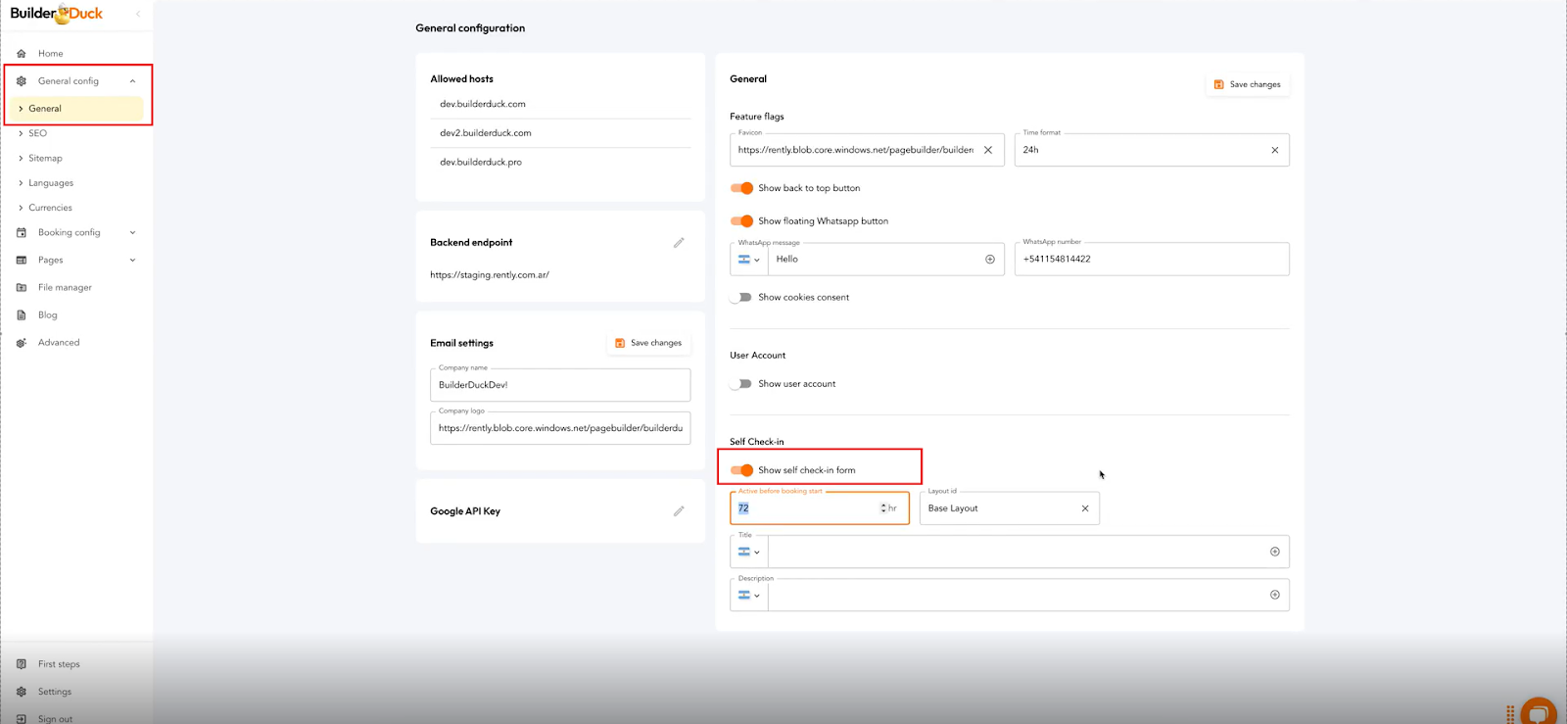Clear the Time format value
Screen dimensions: 1567x724
pos(1274,150)
